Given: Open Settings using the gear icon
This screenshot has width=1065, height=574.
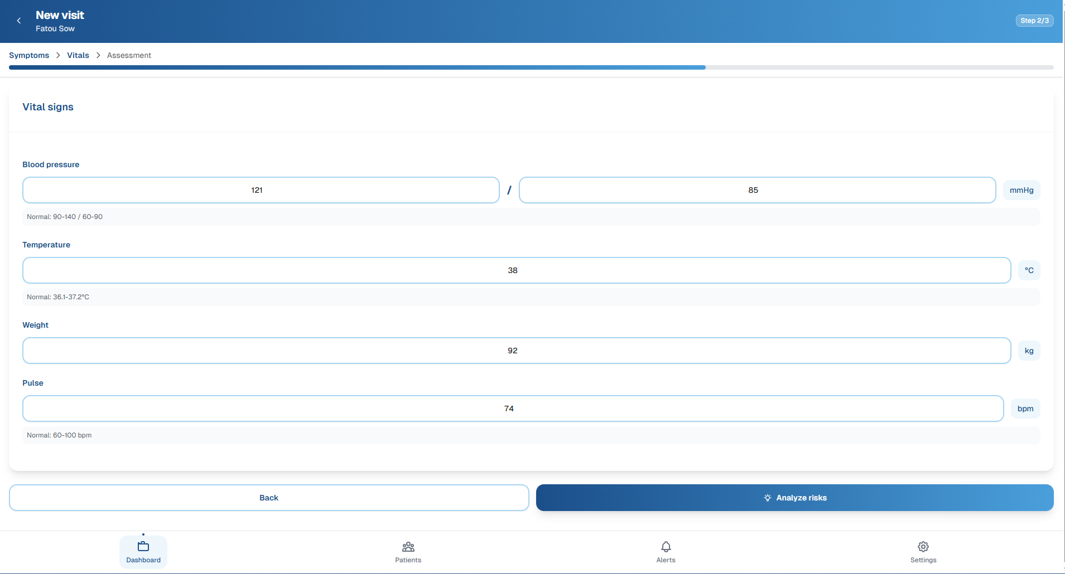Looking at the screenshot, I should point(923,547).
